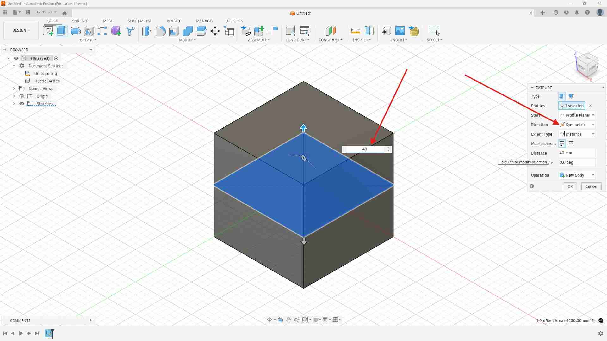Open the Operation dropdown set to New Body
Screen dimensions: 607x341
(x=577, y=175)
